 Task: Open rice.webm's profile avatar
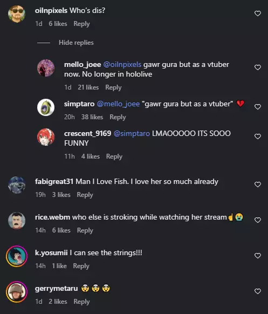pos(17,221)
